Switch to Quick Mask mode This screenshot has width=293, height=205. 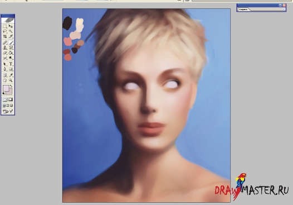pos(11,99)
